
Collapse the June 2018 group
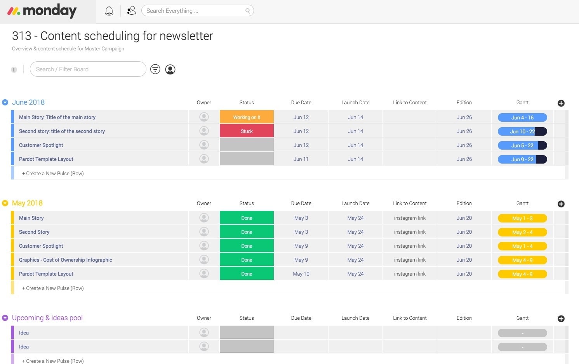pyautogui.click(x=5, y=102)
